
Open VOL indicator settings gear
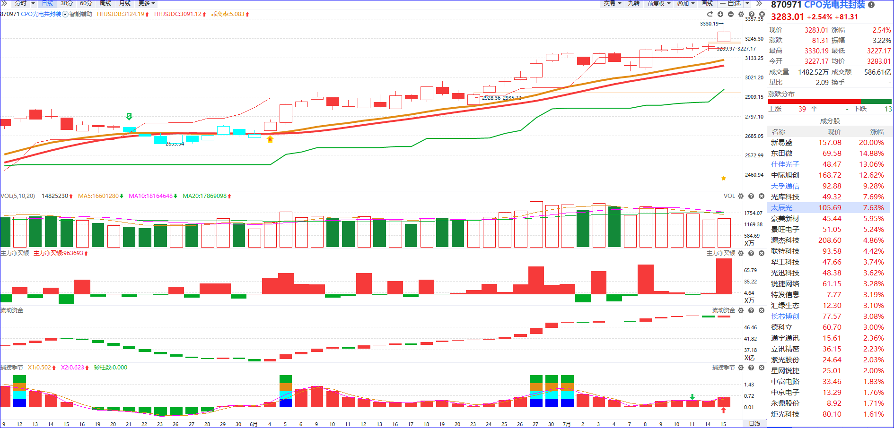click(x=741, y=196)
